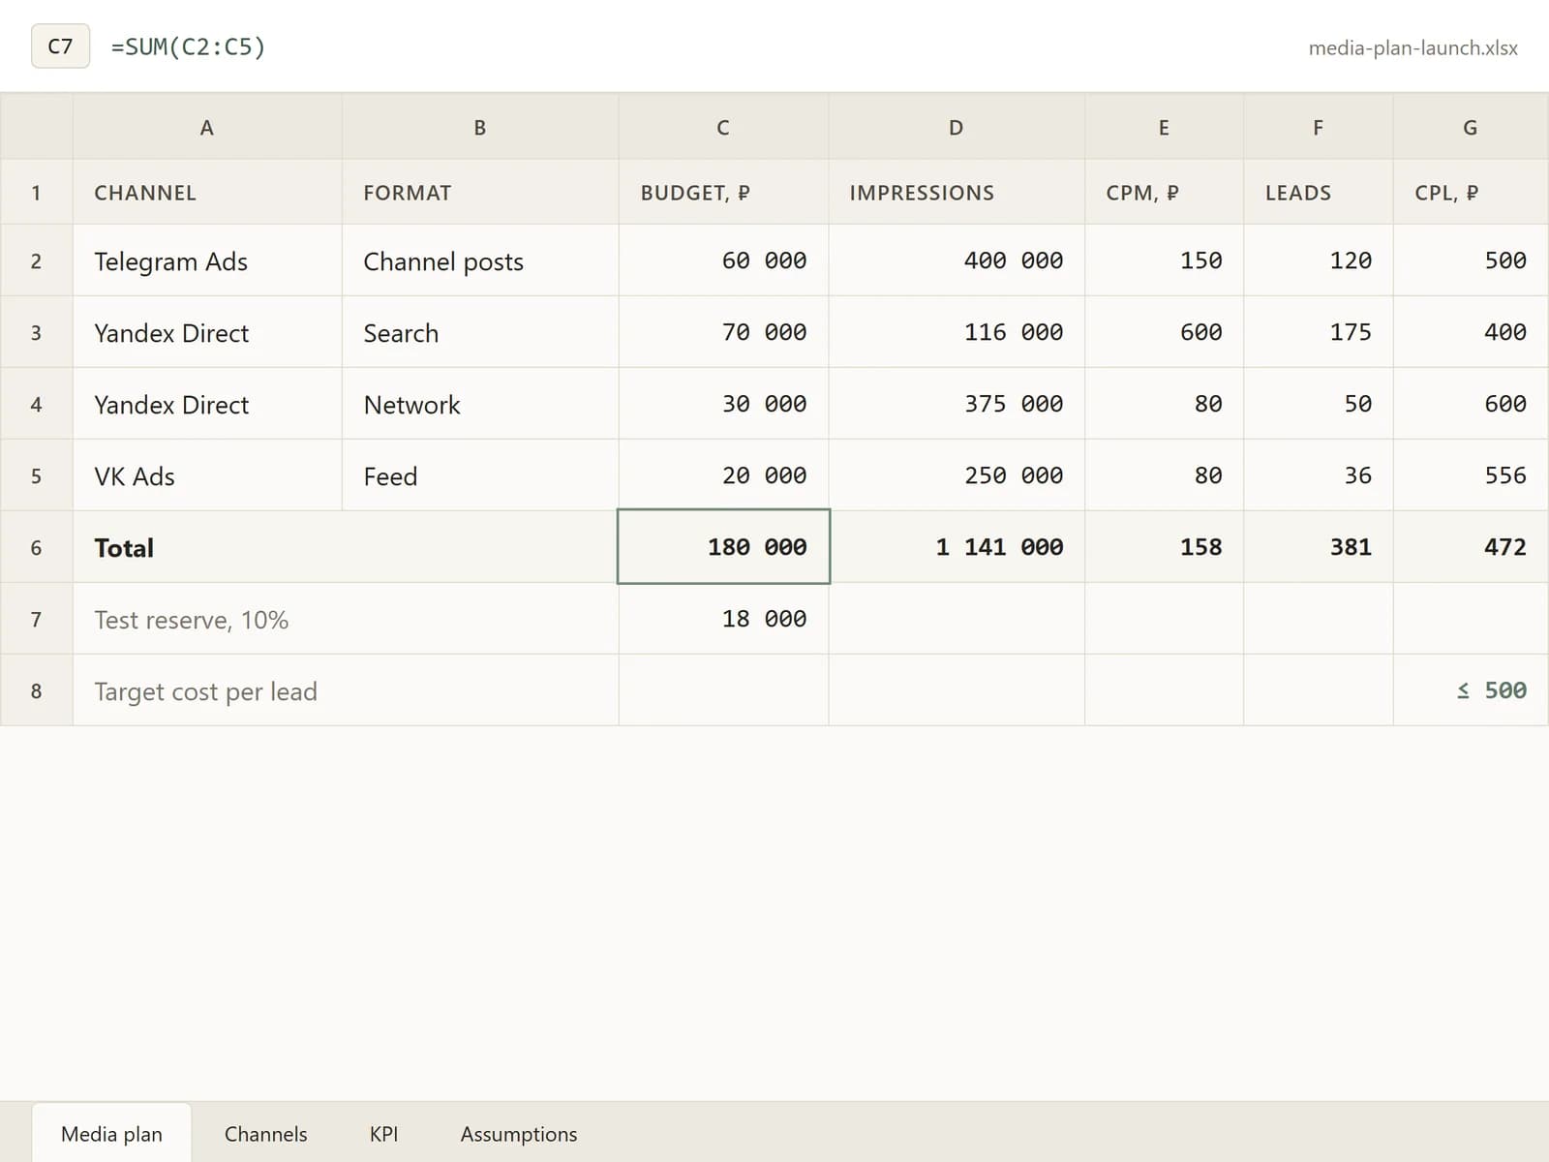
Task: Select the ≤ 500 target cell
Action: click(x=1471, y=690)
